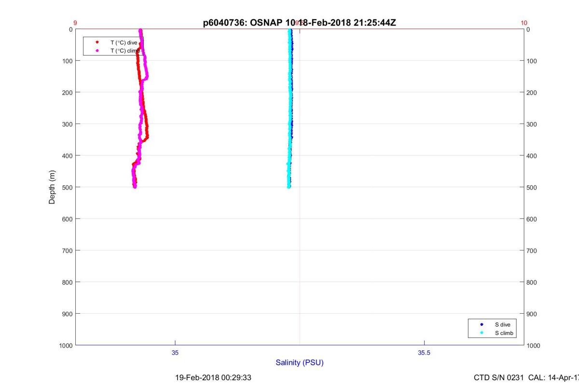Click the 'Depth (m)' axis label
Viewport: 579px width, 388px height.
pos(52,187)
